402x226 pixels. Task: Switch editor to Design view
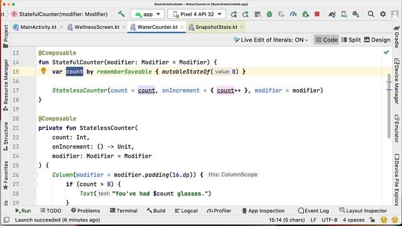coord(377,40)
